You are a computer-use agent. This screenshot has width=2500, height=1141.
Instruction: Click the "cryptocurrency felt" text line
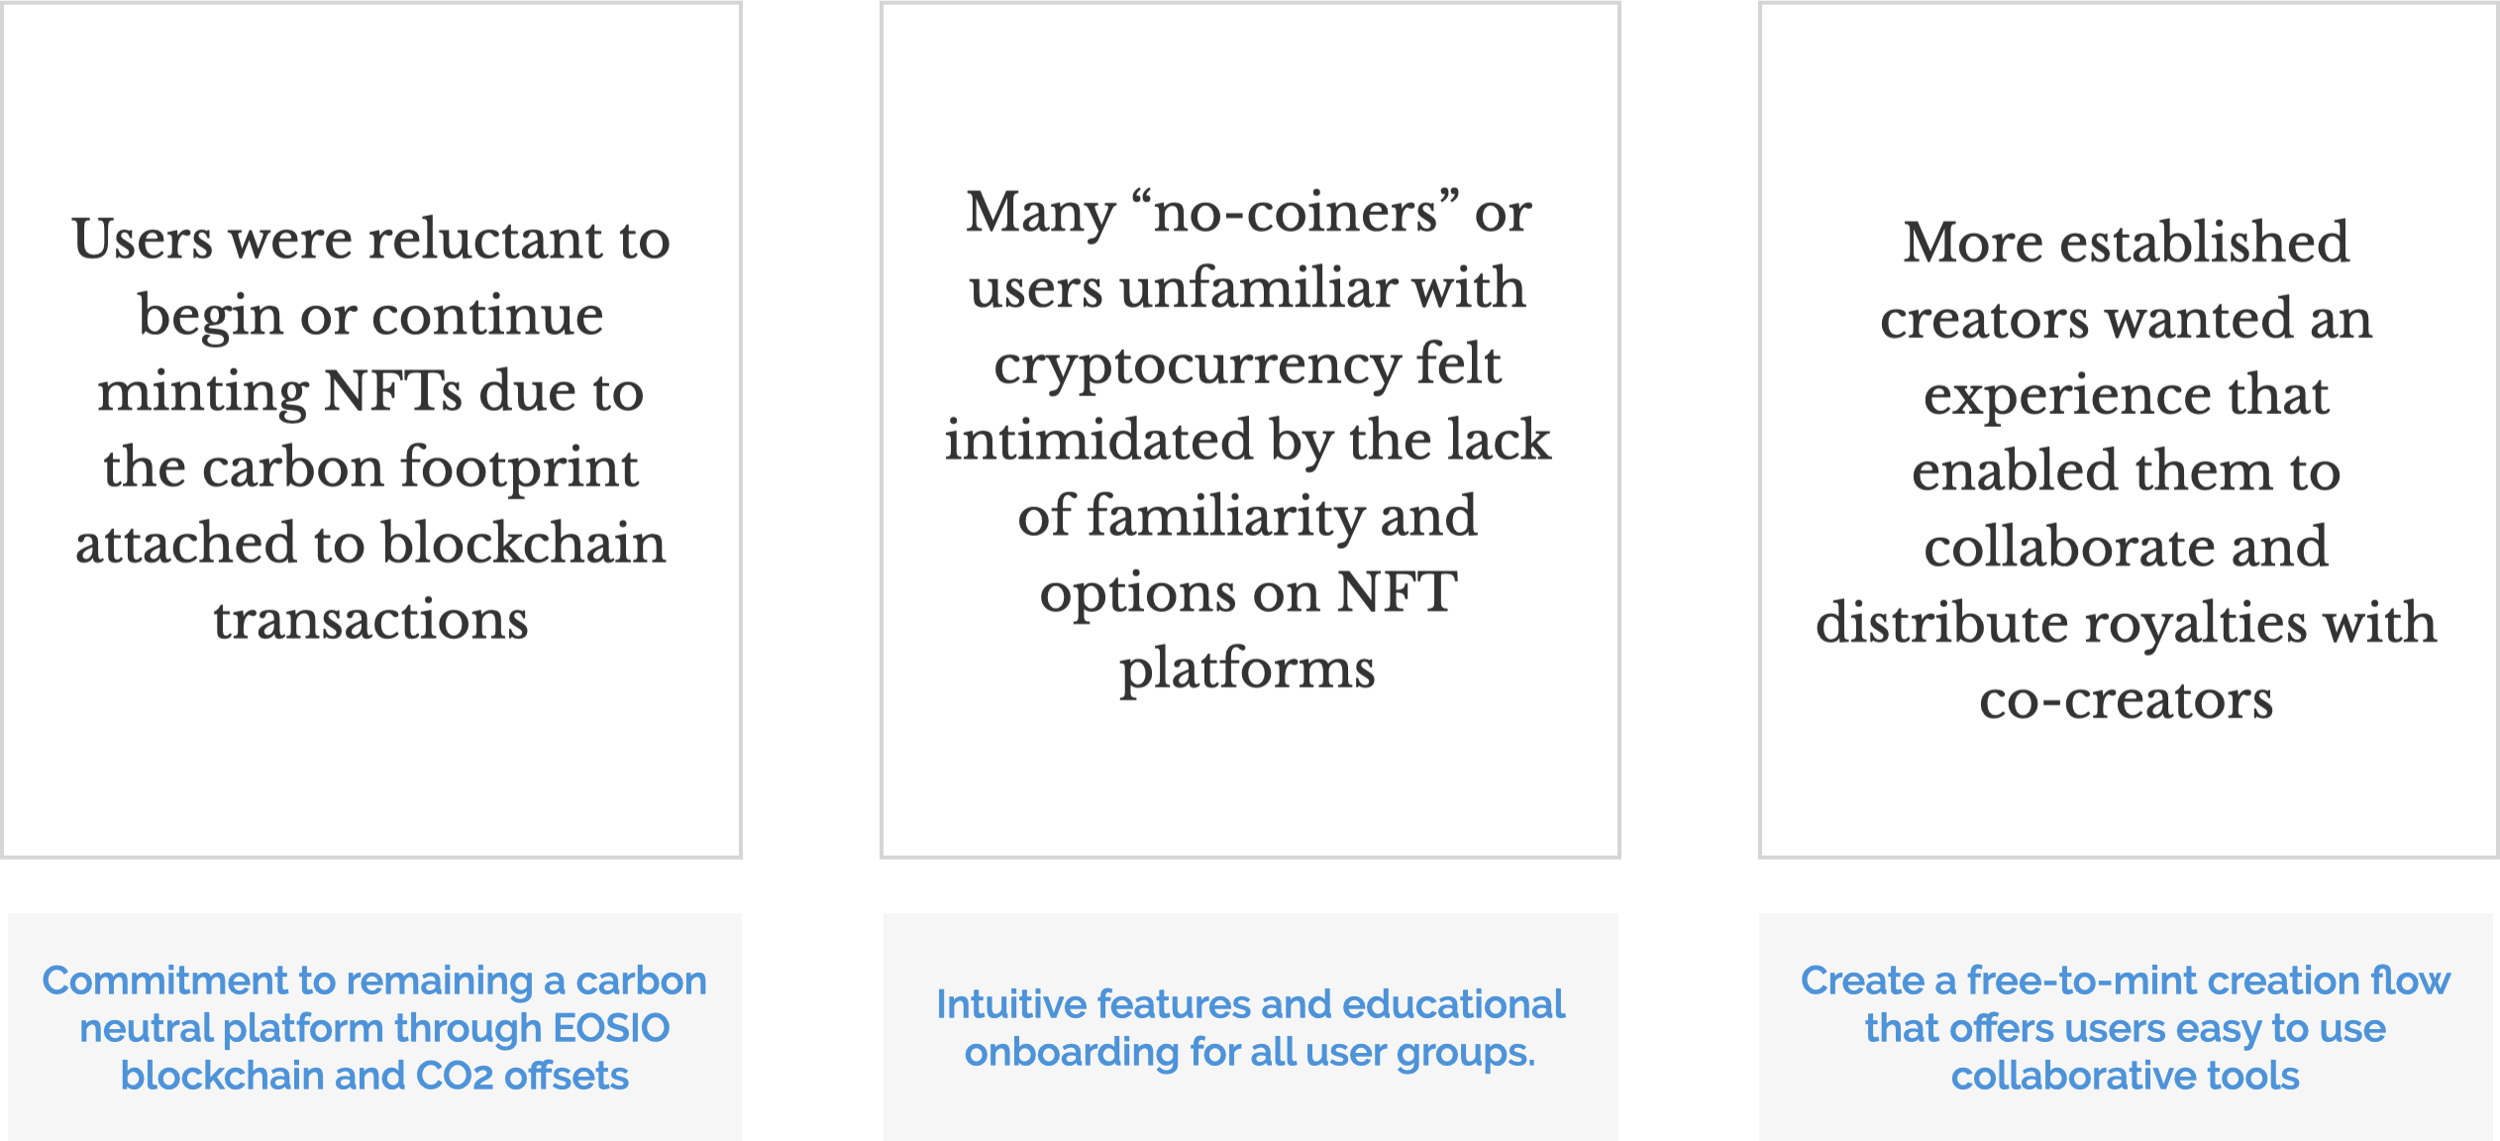point(1248,364)
